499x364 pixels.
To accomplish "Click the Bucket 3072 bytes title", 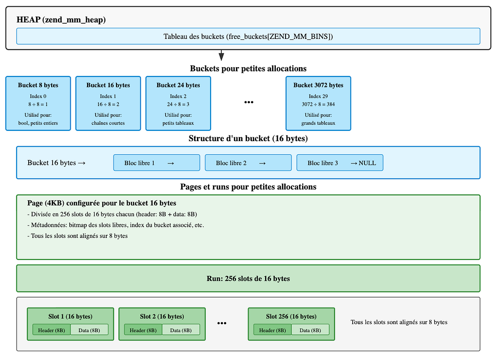I will (318, 85).
